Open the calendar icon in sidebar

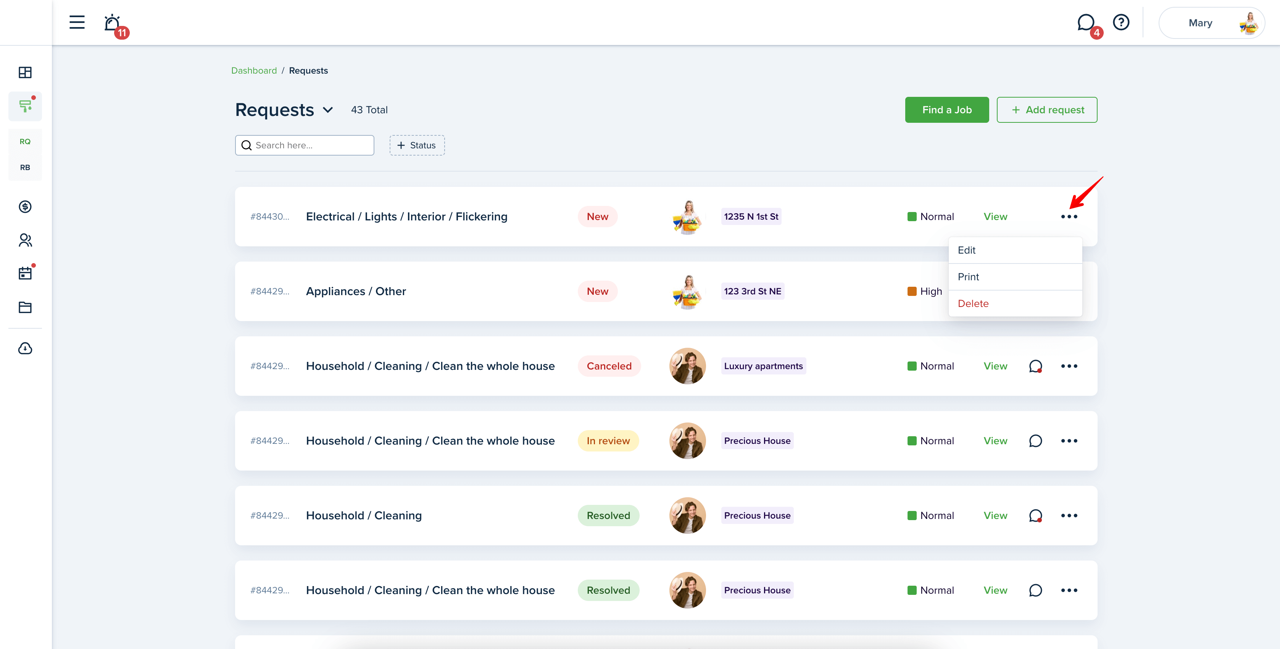pos(25,273)
